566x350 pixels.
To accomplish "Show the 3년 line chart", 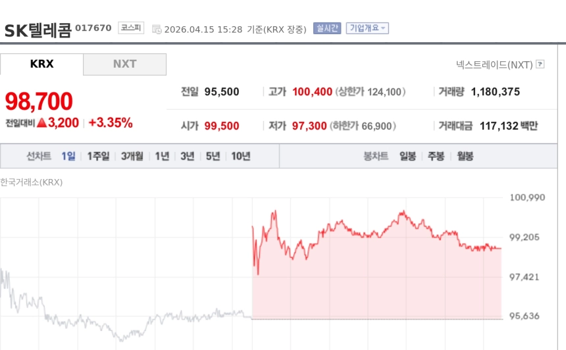I will [188, 157].
